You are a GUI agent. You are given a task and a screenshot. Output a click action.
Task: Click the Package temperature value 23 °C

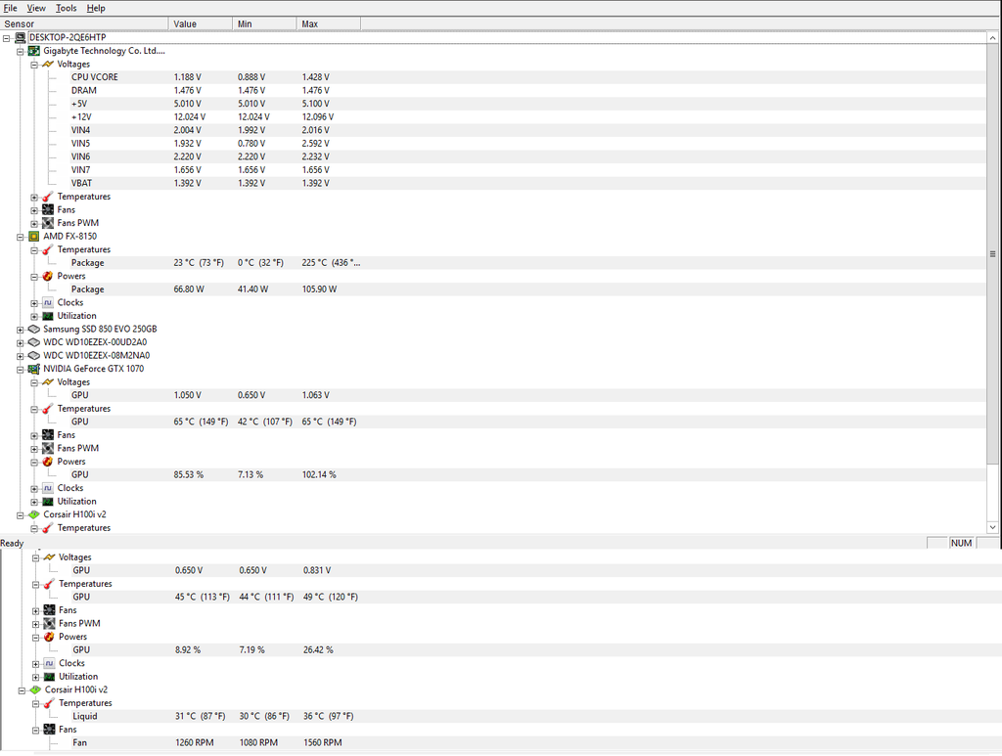(x=199, y=263)
